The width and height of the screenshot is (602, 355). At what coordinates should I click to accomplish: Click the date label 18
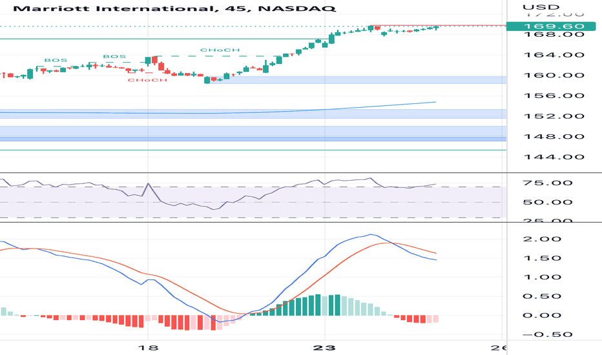(x=148, y=348)
